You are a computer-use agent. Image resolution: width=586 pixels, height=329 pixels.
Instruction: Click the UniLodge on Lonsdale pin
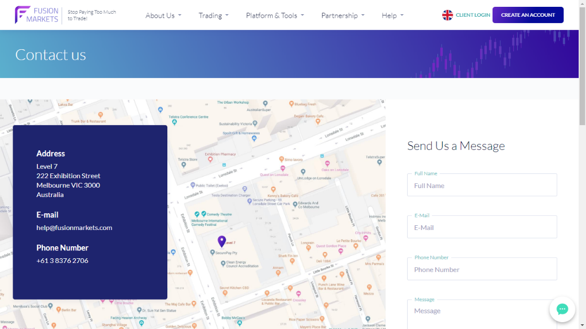pos(303,172)
